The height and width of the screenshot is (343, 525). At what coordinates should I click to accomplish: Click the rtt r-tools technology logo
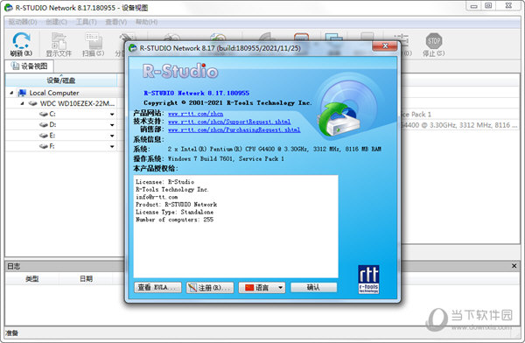click(x=368, y=279)
